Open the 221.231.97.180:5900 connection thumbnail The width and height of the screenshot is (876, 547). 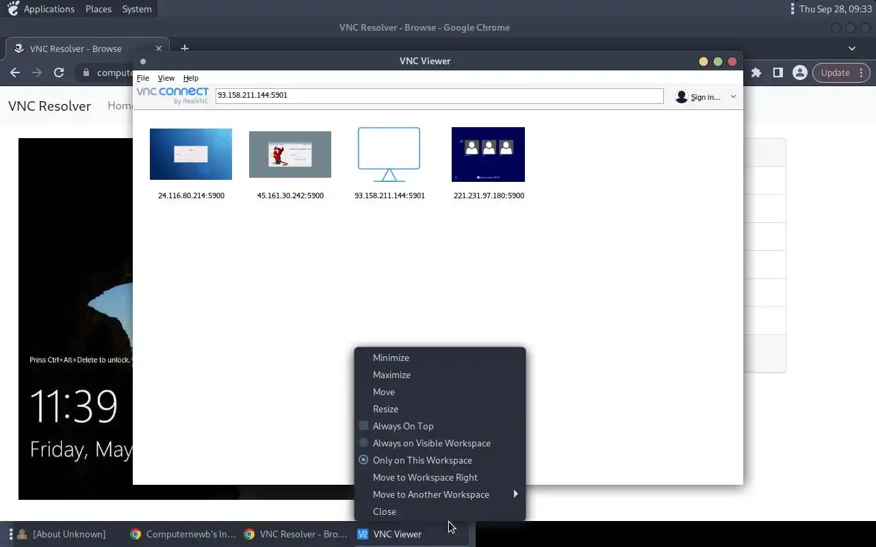point(488,155)
